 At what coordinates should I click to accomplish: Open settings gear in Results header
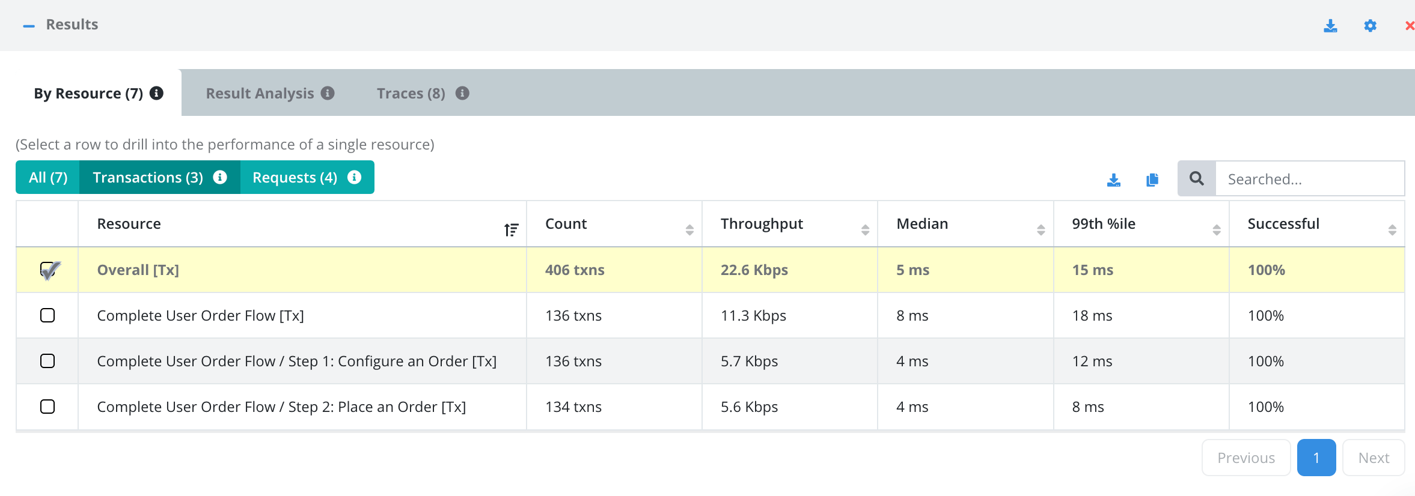pyautogui.click(x=1370, y=26)
